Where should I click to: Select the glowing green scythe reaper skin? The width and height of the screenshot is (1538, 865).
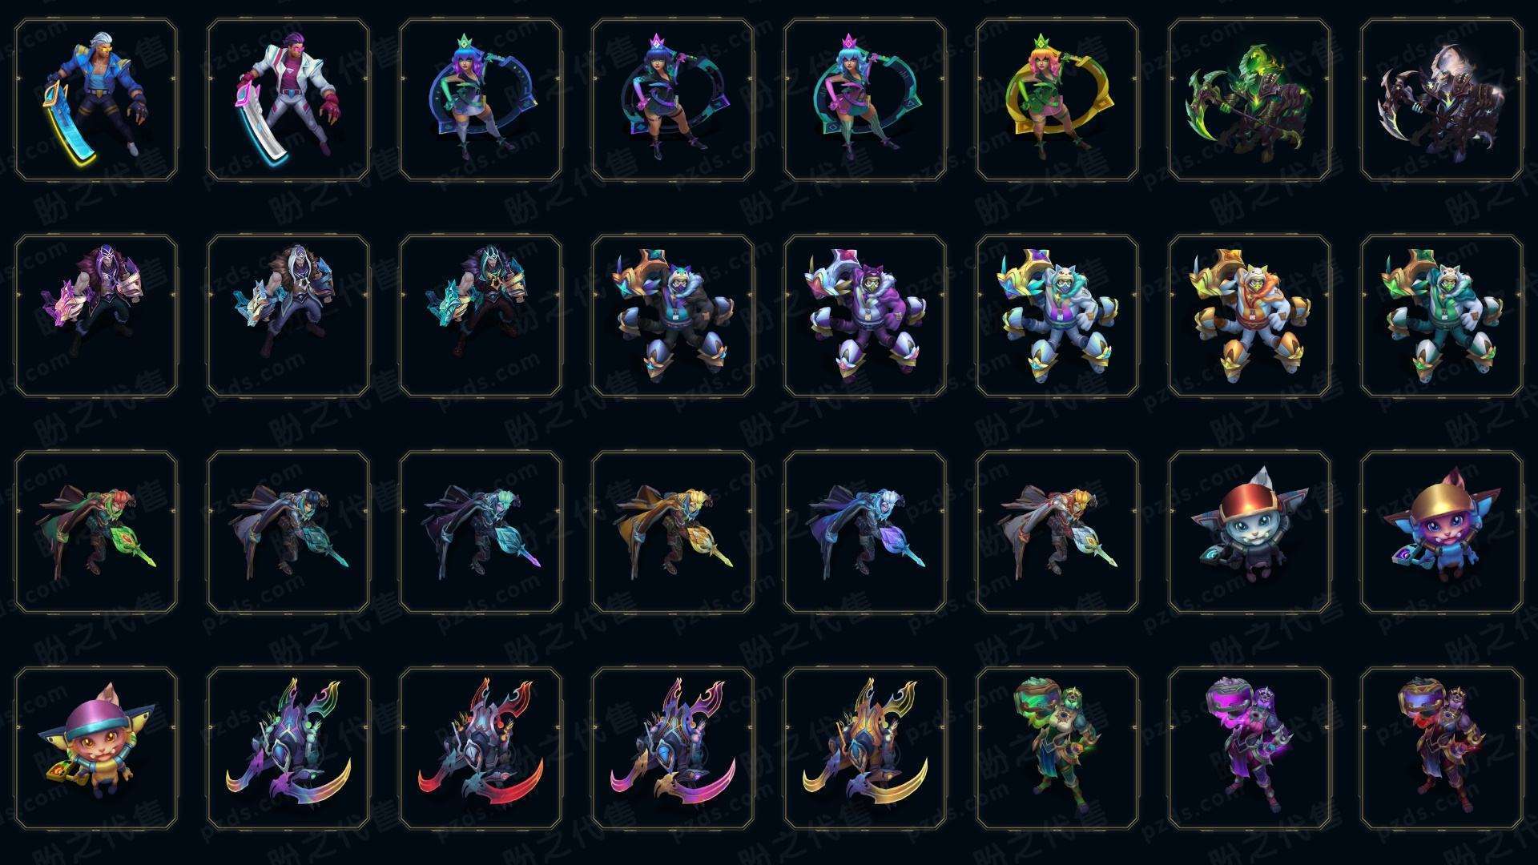[1250, 99]
